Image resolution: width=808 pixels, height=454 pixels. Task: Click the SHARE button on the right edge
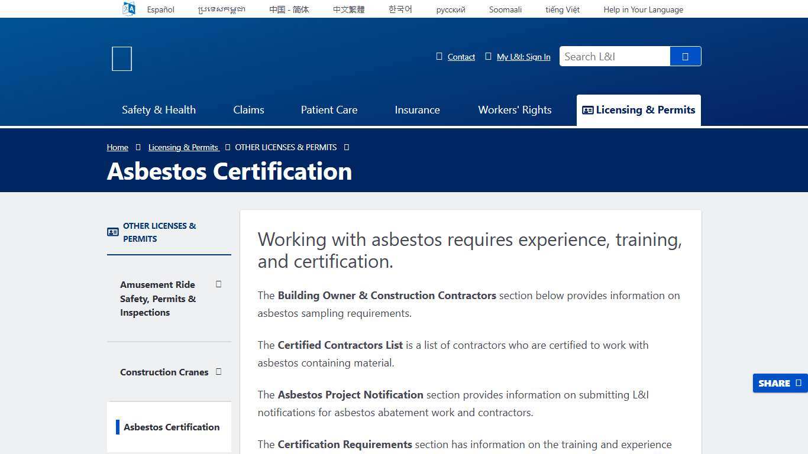point(774,383)
